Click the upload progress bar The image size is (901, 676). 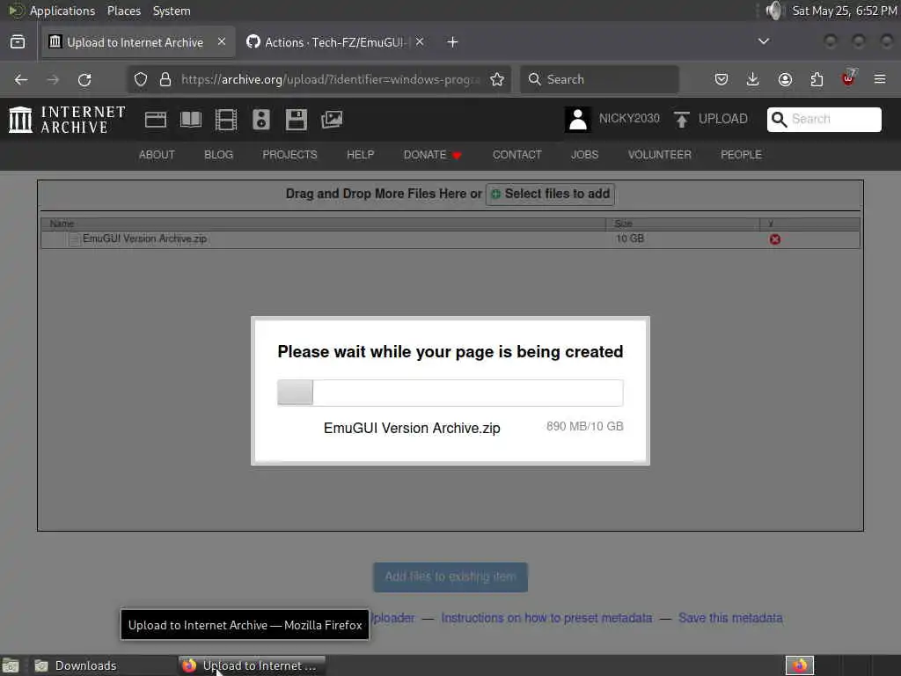pos(450,393)
